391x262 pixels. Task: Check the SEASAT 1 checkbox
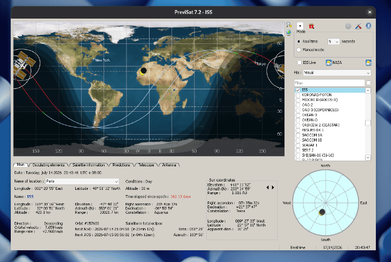click(298, 145)
